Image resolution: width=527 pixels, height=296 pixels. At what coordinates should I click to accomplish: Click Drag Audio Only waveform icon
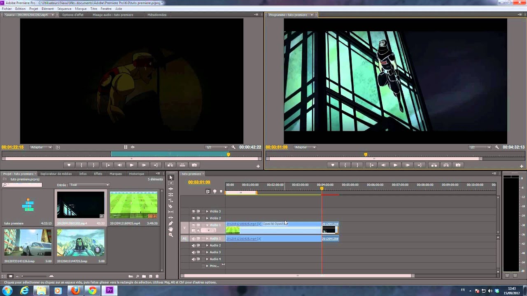coord(133,147)
